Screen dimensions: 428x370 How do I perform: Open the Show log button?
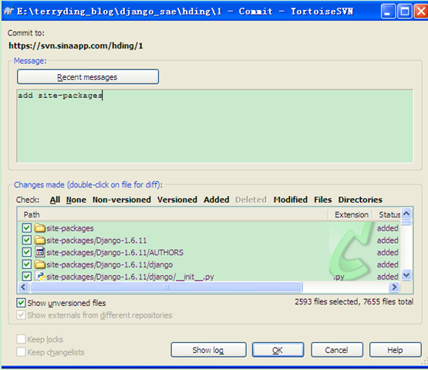208,350
